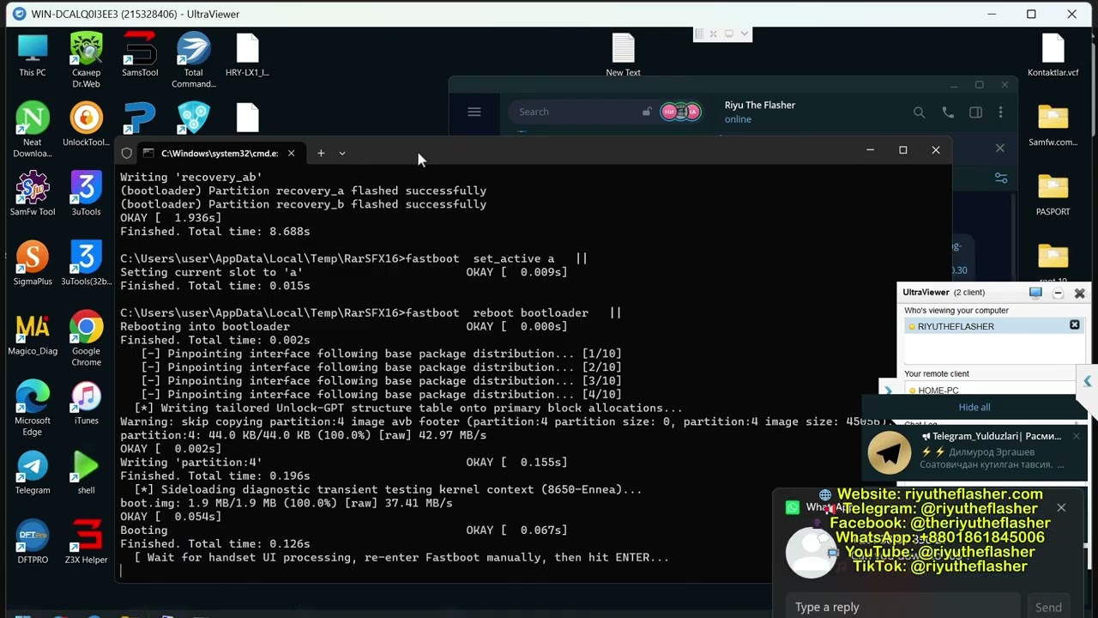Add a new terminal tab
Image resolution: width=1098 pixels, height=618 pixels.
[x=321, y=153]
